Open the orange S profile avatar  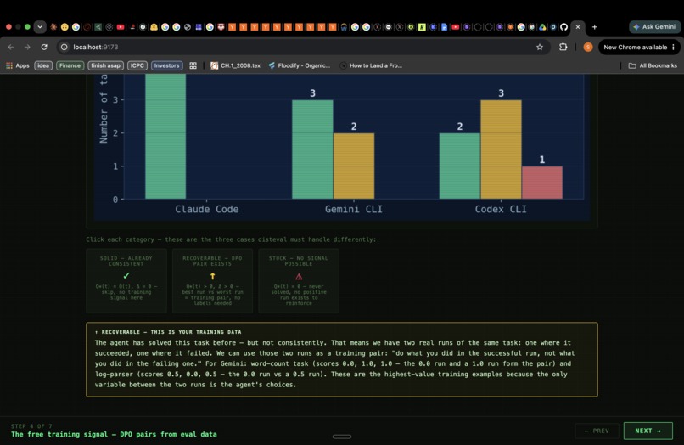point(588,47)
